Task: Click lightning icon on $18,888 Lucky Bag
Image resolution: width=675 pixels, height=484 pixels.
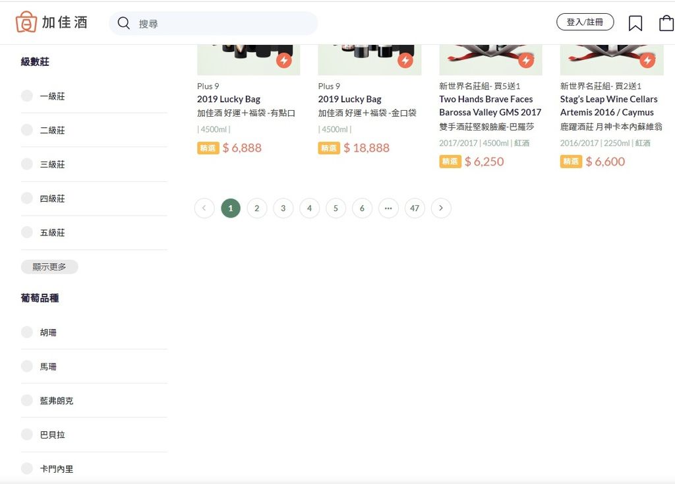Action: click(x=405, y=60)
